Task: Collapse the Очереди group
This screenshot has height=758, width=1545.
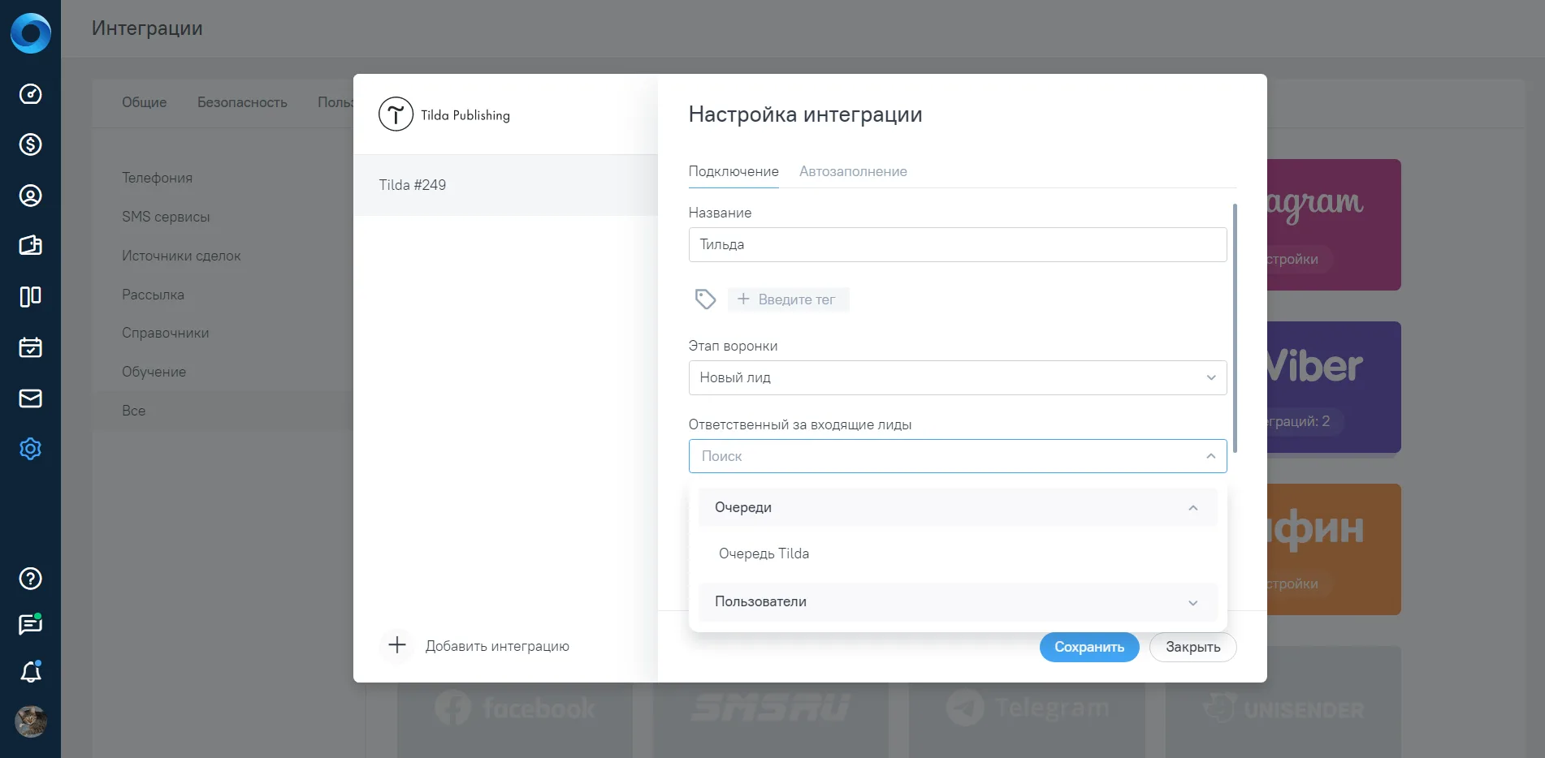Action: coord(957,507)
